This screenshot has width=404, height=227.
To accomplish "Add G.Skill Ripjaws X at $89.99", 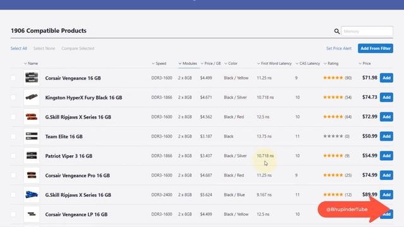I will tap(386, 195).
